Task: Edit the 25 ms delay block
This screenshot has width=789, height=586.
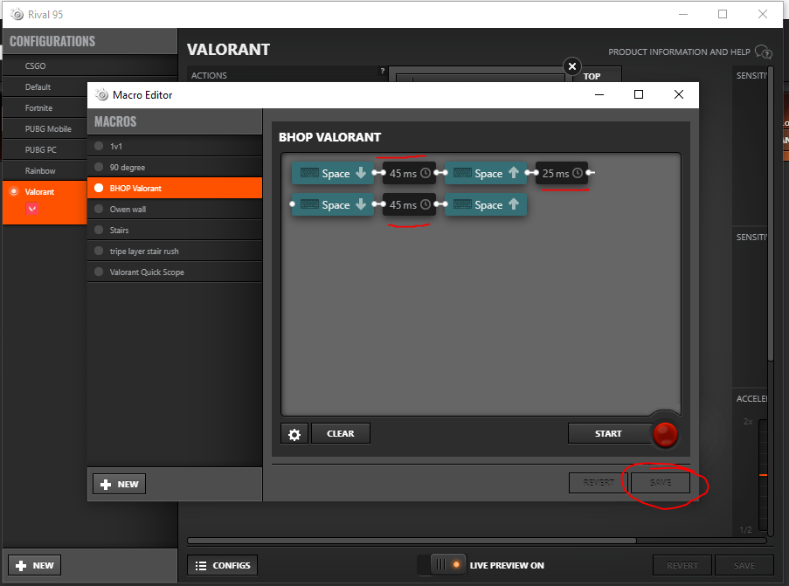Action: point(562,173)
